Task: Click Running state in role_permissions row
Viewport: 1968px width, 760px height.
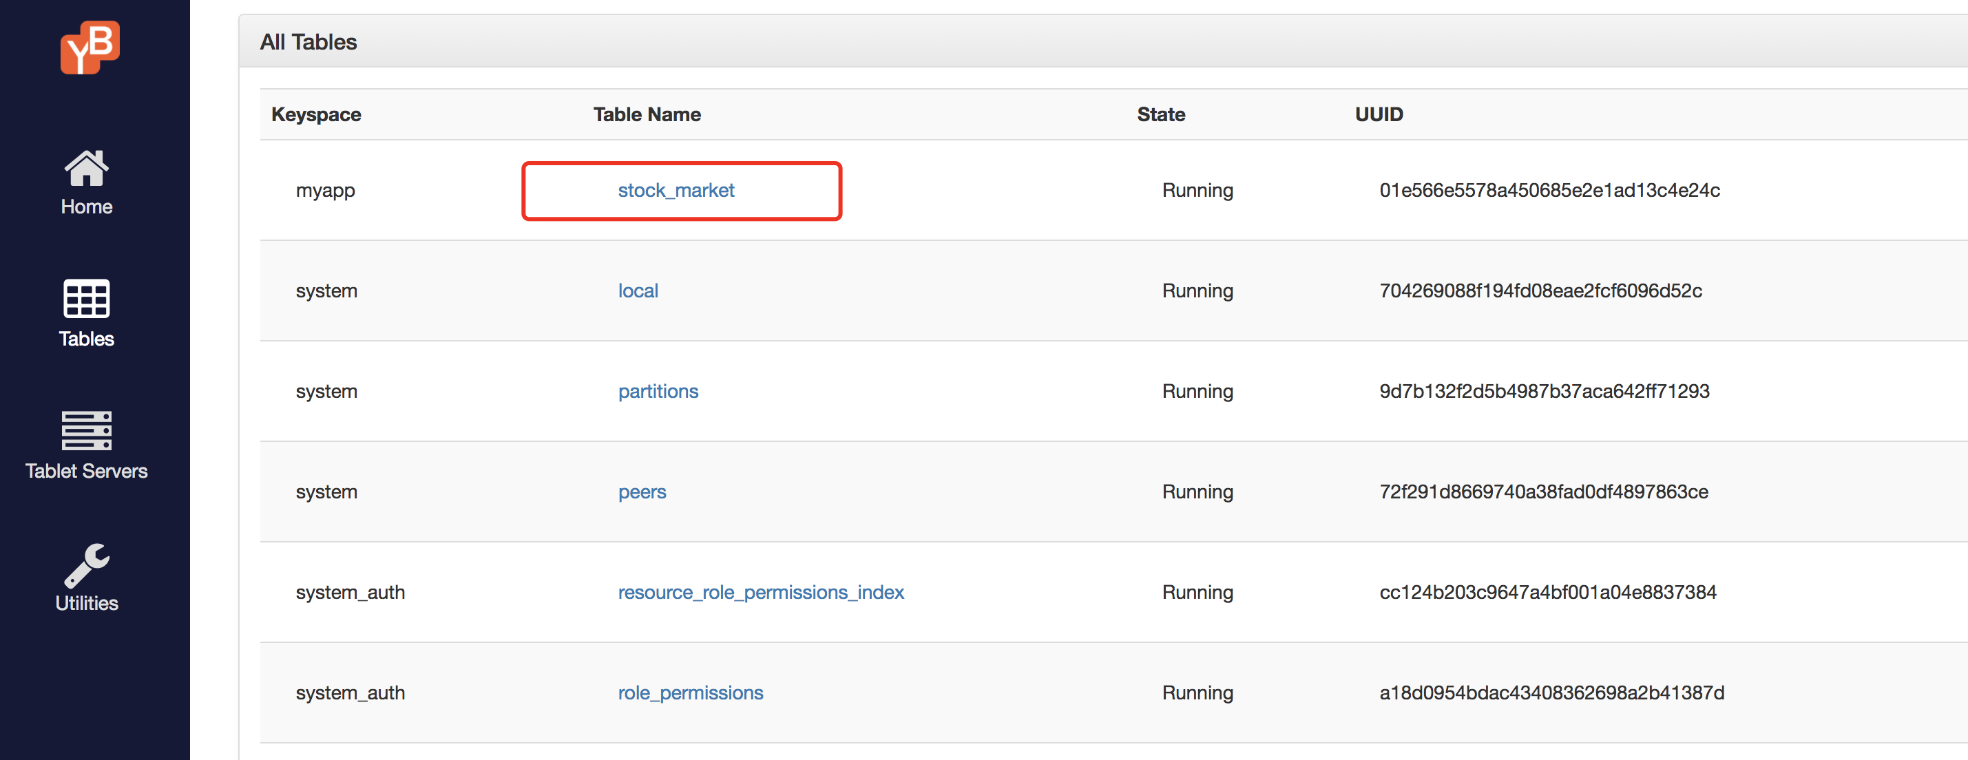Action: pos(1197,693)
